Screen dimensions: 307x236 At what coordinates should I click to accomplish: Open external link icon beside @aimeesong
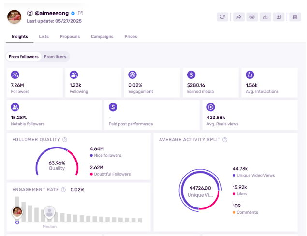coord(80,13)
